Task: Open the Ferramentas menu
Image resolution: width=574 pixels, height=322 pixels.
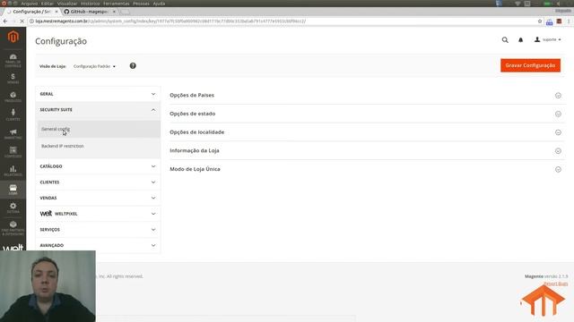Action: pos(116,4)
